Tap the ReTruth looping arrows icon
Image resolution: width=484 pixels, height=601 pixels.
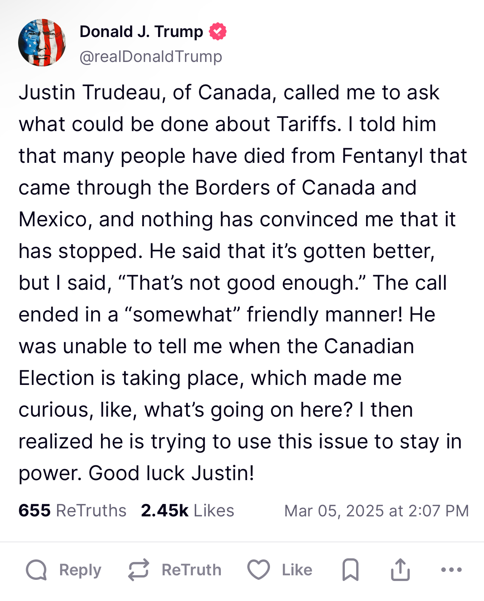point(138,570)
